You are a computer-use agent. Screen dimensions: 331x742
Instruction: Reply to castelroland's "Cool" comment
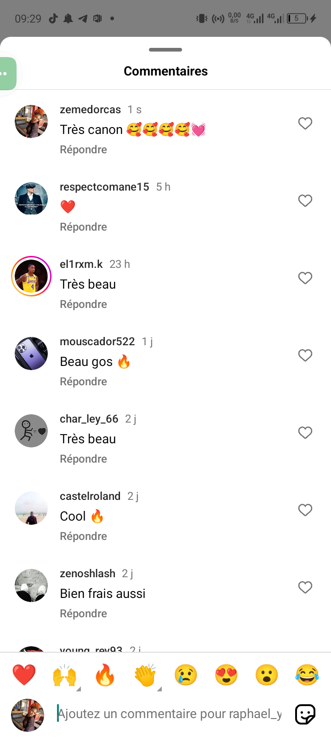click(83, 536)
